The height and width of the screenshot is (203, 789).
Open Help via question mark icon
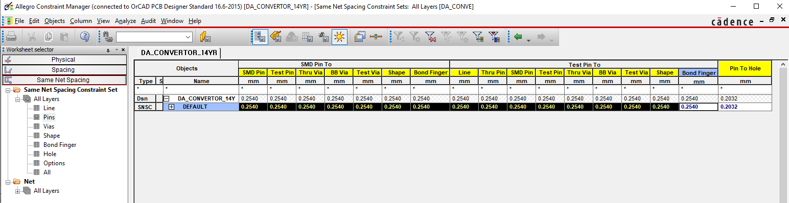85,37
